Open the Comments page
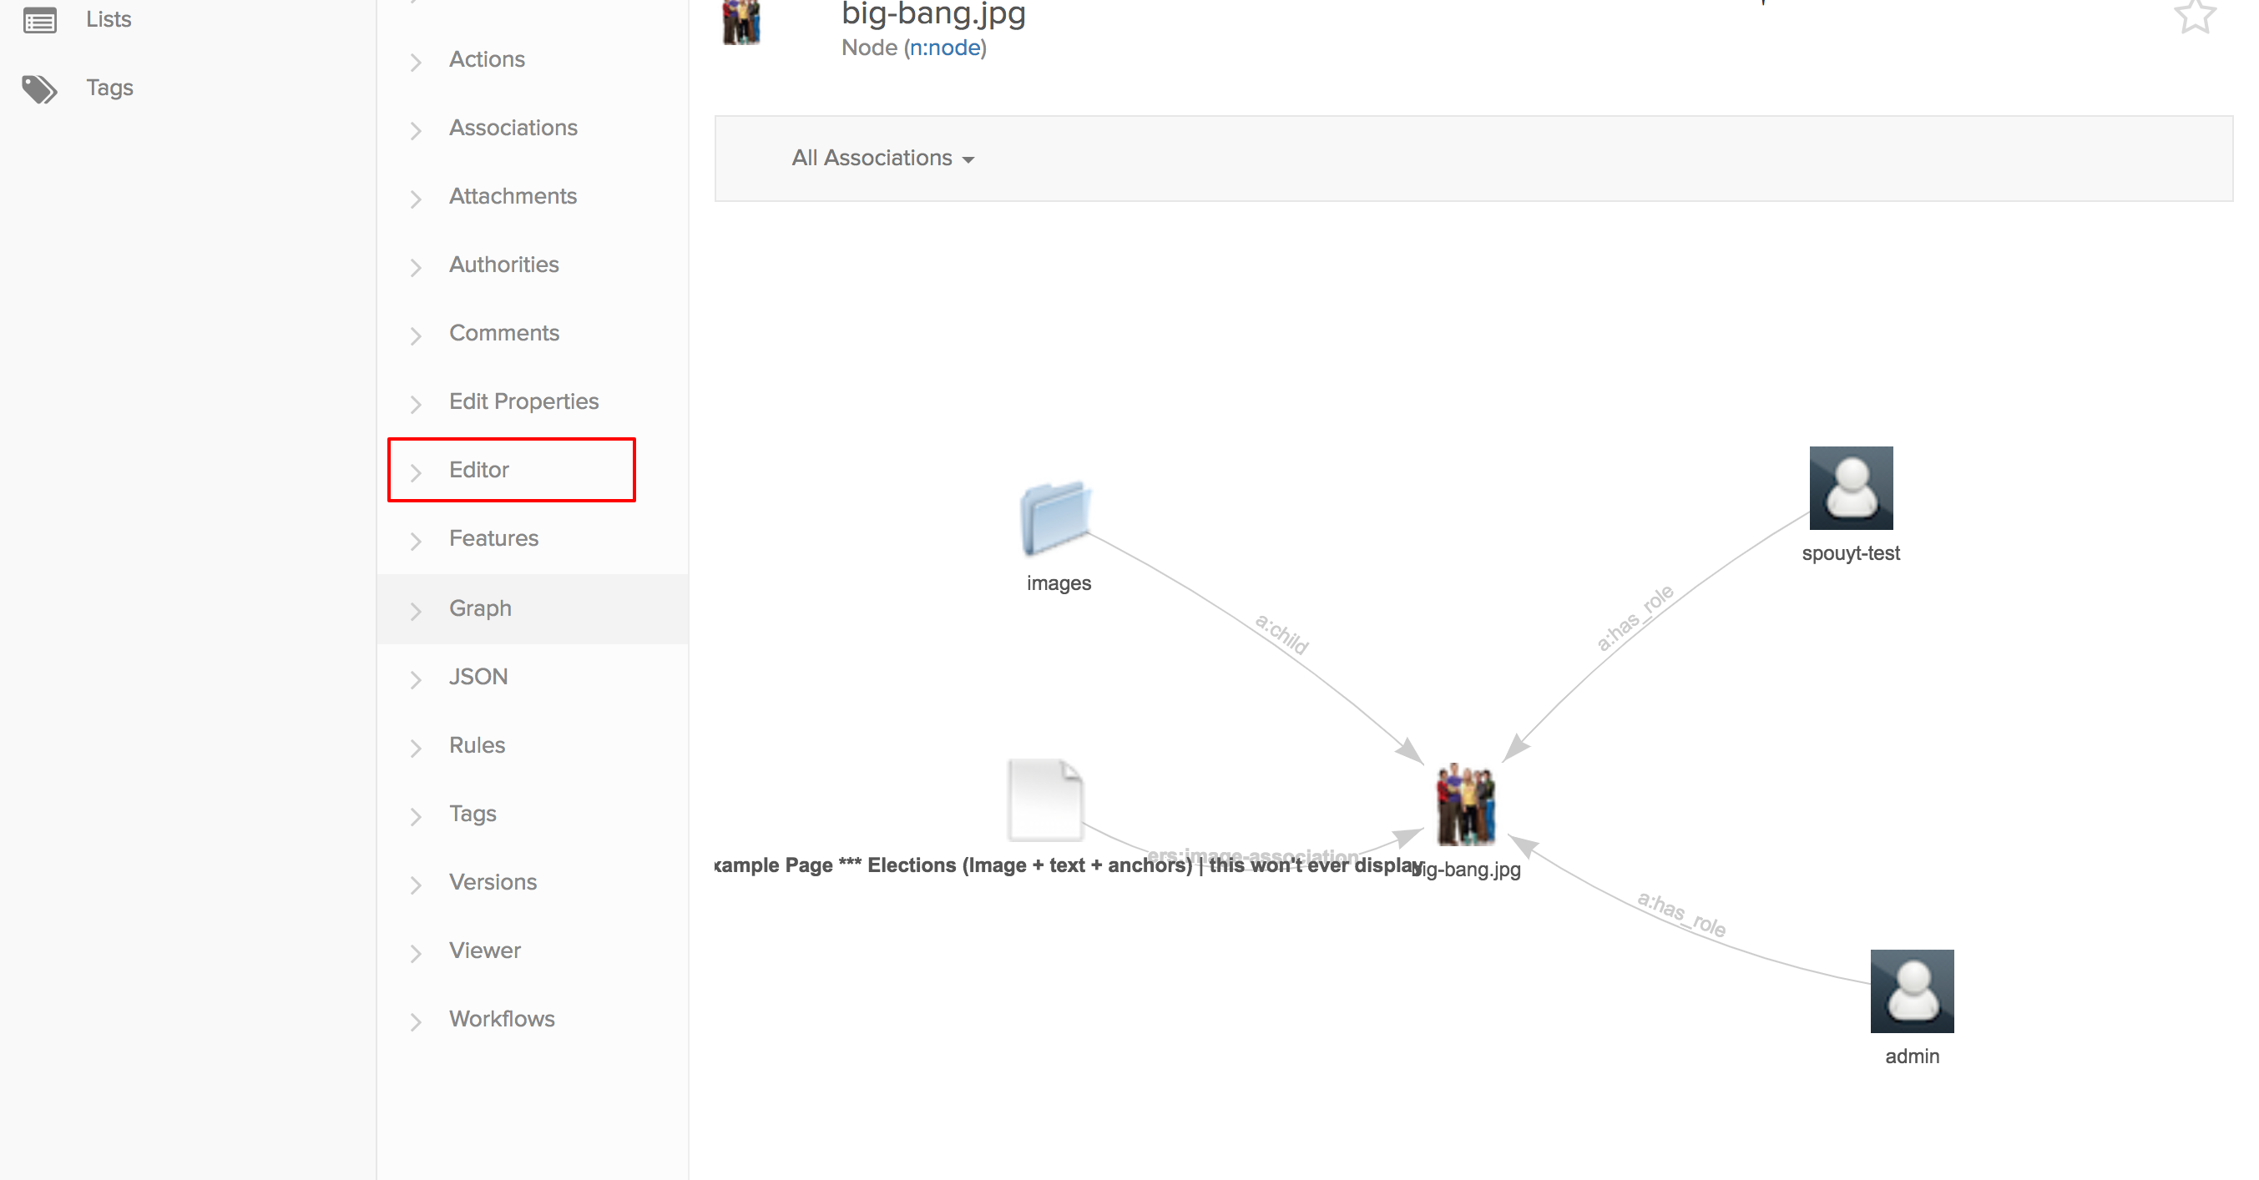Viewport: 2259px width, 1180px height. [x=503, y=332]
